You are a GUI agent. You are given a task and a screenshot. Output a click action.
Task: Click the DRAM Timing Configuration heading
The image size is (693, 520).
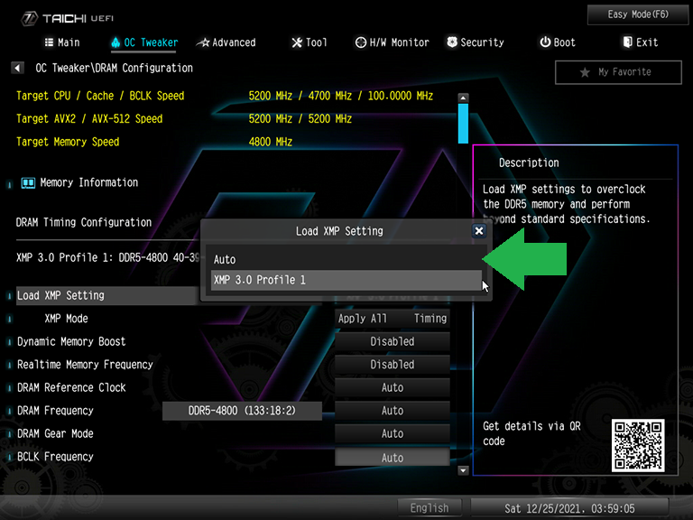pos(84,222)
